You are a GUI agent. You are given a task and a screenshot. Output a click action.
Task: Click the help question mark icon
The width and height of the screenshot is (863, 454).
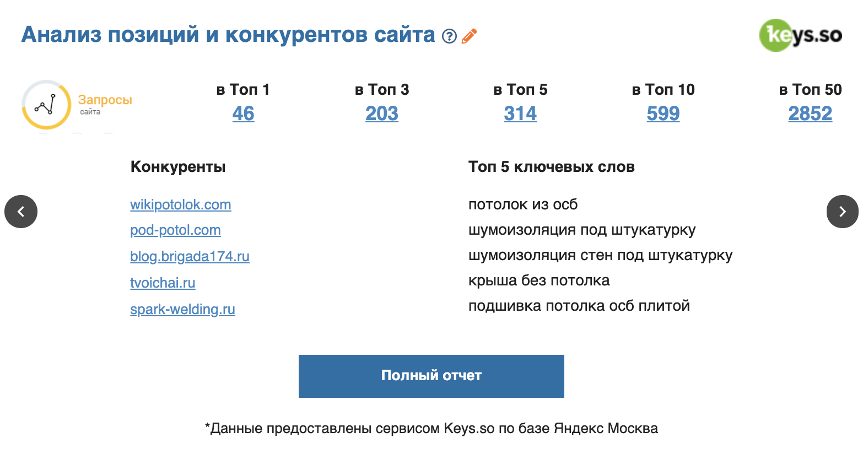(x=450, y=36)
